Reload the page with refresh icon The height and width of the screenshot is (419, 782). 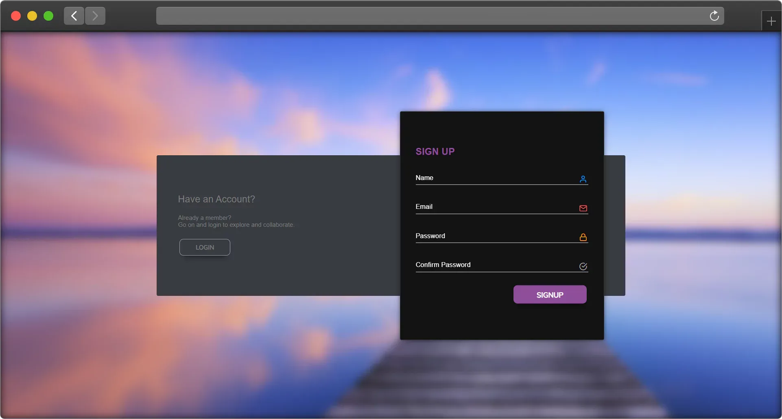tap(714, 16)
